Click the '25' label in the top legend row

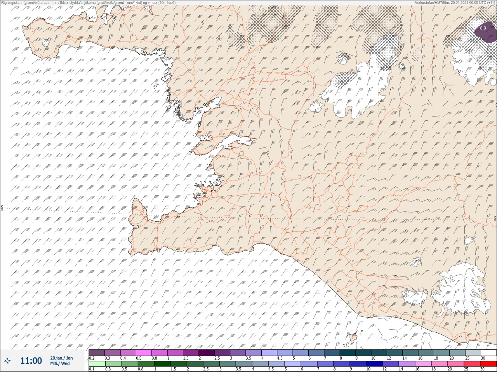467,358
